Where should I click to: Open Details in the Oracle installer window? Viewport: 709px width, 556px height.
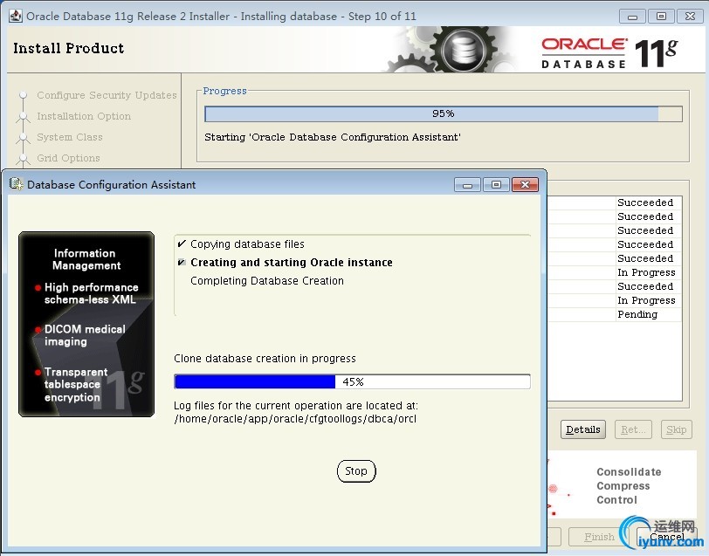click(x=583, y=429)
